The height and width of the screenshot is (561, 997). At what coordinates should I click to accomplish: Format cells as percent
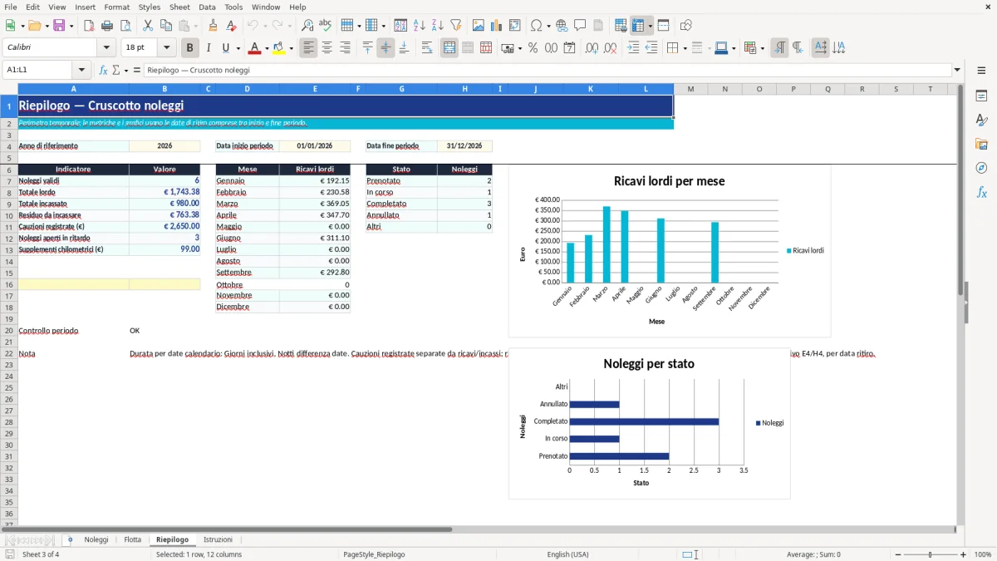[x=533, y=48]
